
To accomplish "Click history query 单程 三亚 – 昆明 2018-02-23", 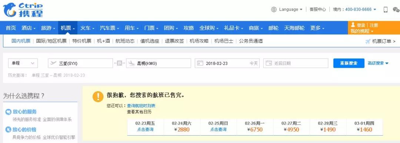I will (x=58, y=75).
